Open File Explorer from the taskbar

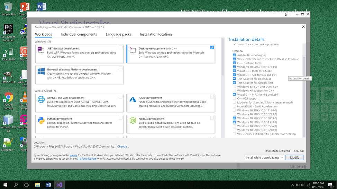(38, 185)
